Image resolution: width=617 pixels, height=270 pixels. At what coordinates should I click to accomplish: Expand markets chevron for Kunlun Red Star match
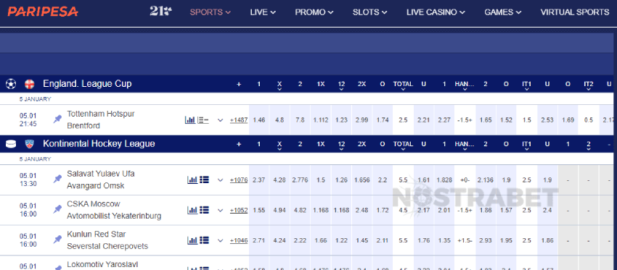pyautogui.click(x=221, y=241)
